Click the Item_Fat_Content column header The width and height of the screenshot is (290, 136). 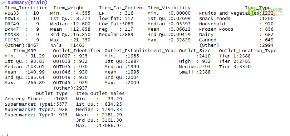pos(122,8)
